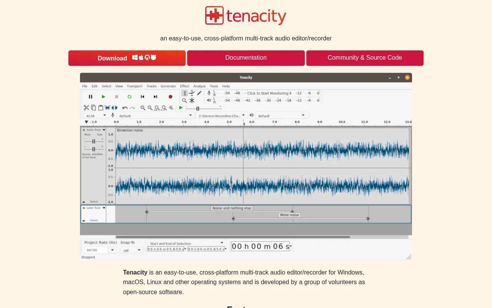Open the Generate menu
The image size is (492, 308).
pos(168,86)
